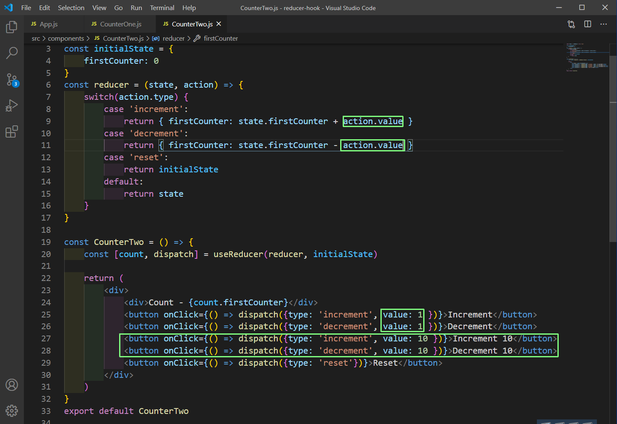Click 'switch' keyword on line 7
This screenshot has height=424, width=617.
coord(99,97)
